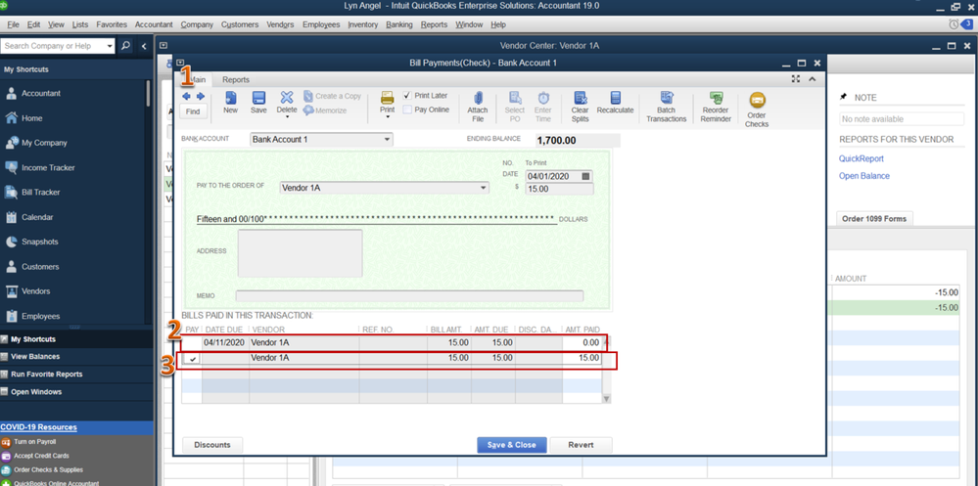
Task: Open the Reports menu
Action: click(x=434, y=24)
